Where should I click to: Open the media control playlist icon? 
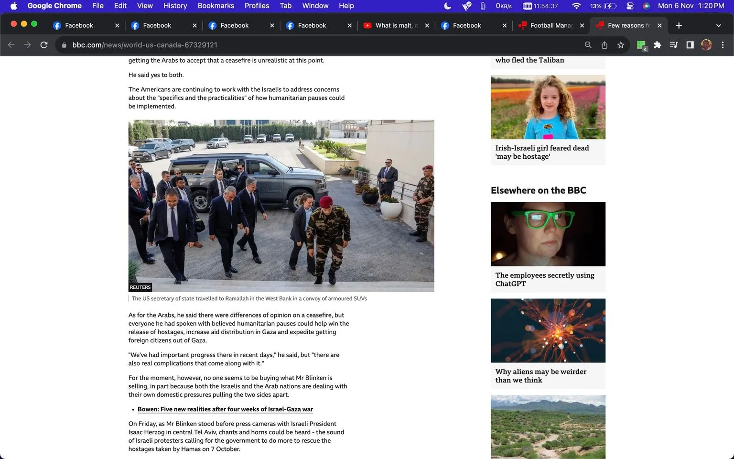point(674,45)
